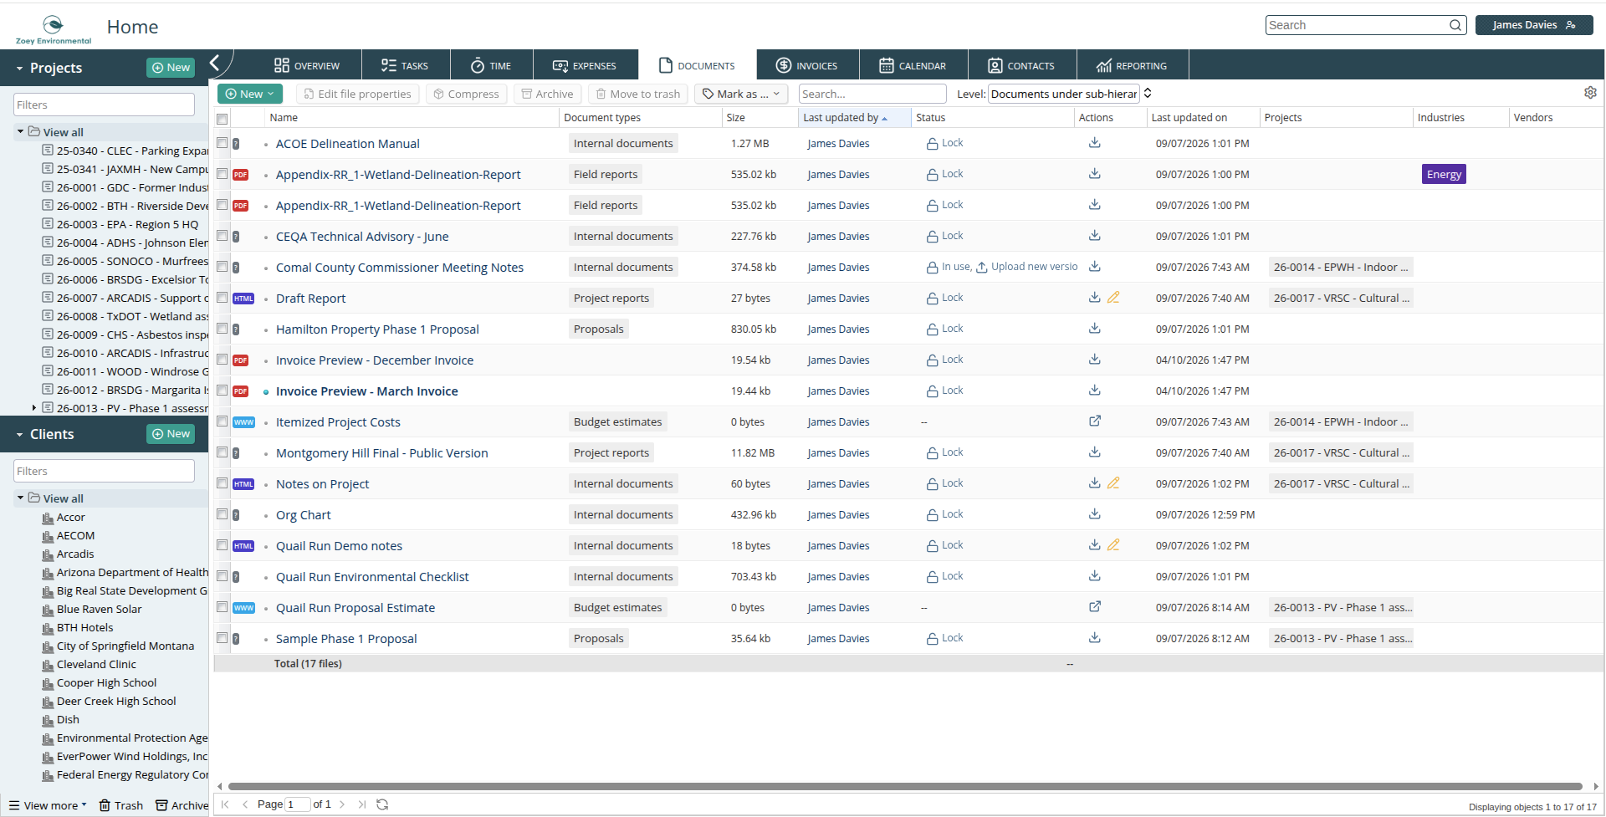Edit Quail Run Demo notes with the pencil icon

click(x=1113, y=545)
